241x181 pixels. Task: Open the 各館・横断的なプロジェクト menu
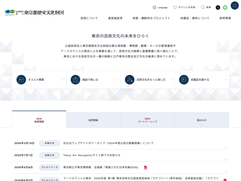151,18
